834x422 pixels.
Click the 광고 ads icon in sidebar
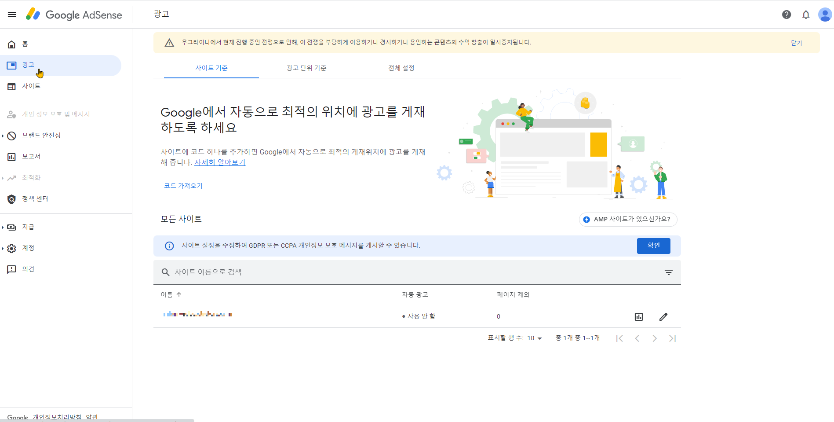tap(12, 65)
